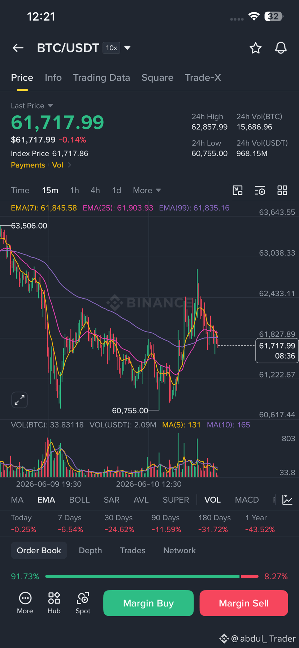
Task: Tap the 180 Days -31.72% change
Action: (214, 524)
